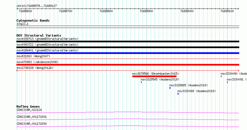
Task: Click the nsv831910 (Wong2007) label
Action: [x=33, y=56]
